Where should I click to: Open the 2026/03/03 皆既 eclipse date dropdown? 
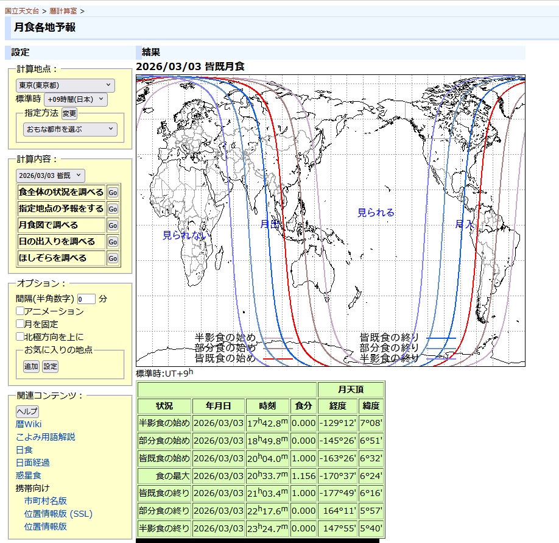pyautogui.click(x=51, y=176)
